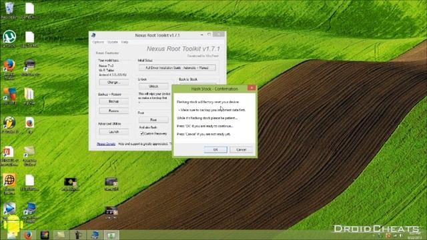427x240 pixels.
Task: Open the Help menu in Nexus Root Toolkit
Action: (125, 42)
